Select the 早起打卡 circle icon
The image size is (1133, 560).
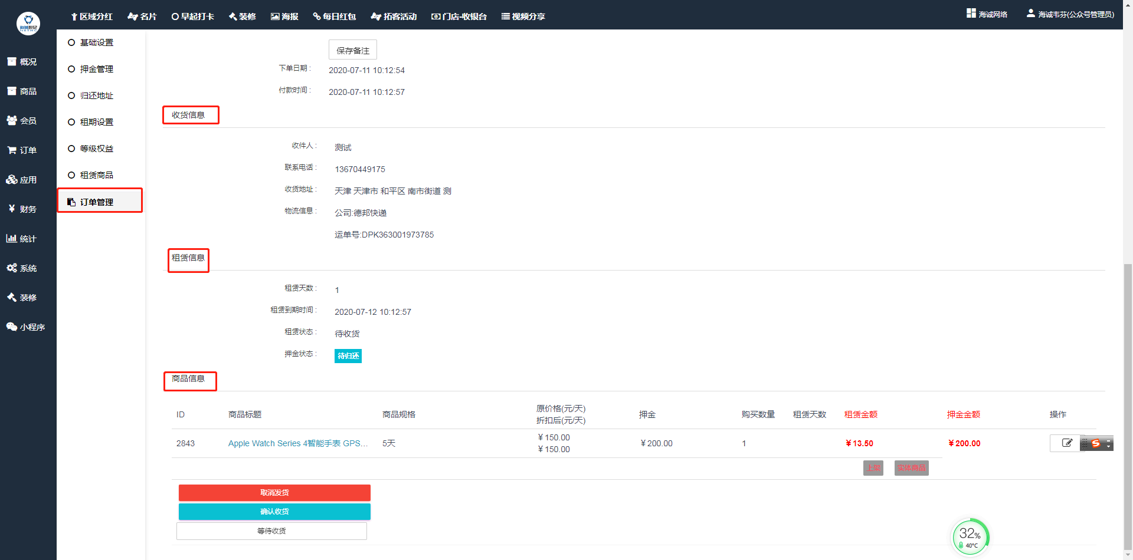(175, 17)
